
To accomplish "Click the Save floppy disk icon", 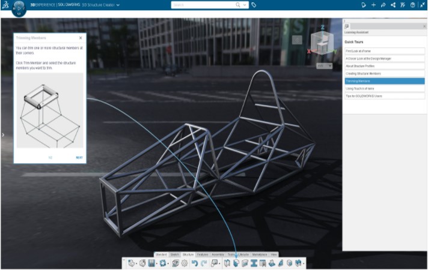I will pyautogui.click(x=151, y=263).
